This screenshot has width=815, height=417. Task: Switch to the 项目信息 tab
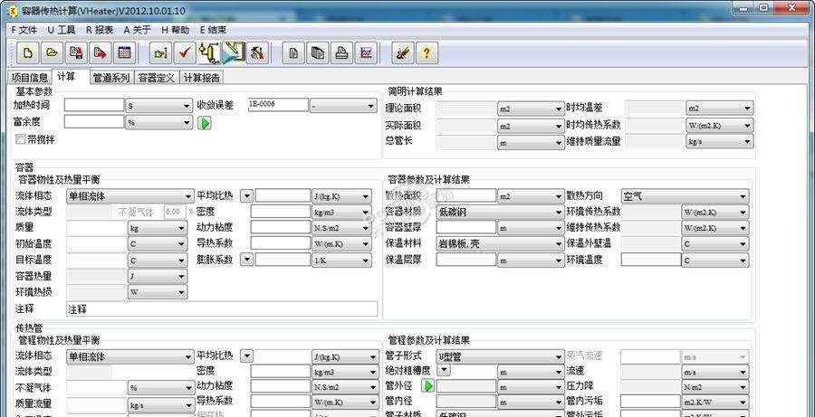pos(30,78)
